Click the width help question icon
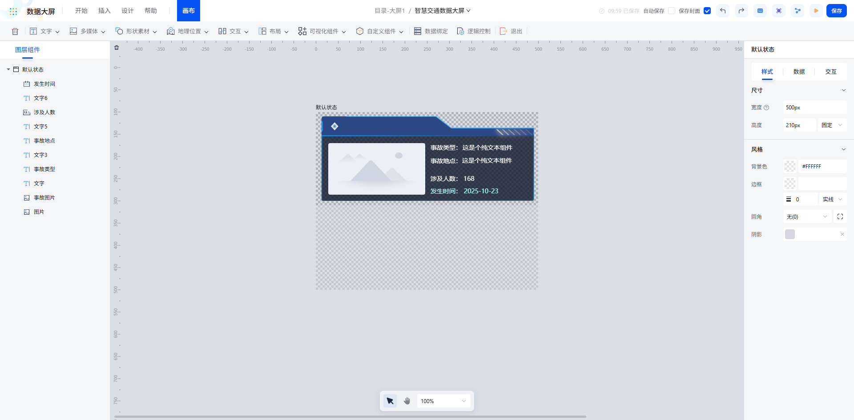 click(x=766, y=108)
